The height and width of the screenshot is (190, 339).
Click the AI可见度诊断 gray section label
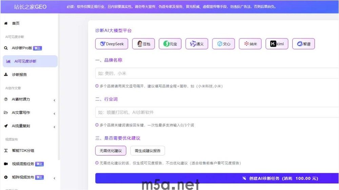[x=15, y=37]
